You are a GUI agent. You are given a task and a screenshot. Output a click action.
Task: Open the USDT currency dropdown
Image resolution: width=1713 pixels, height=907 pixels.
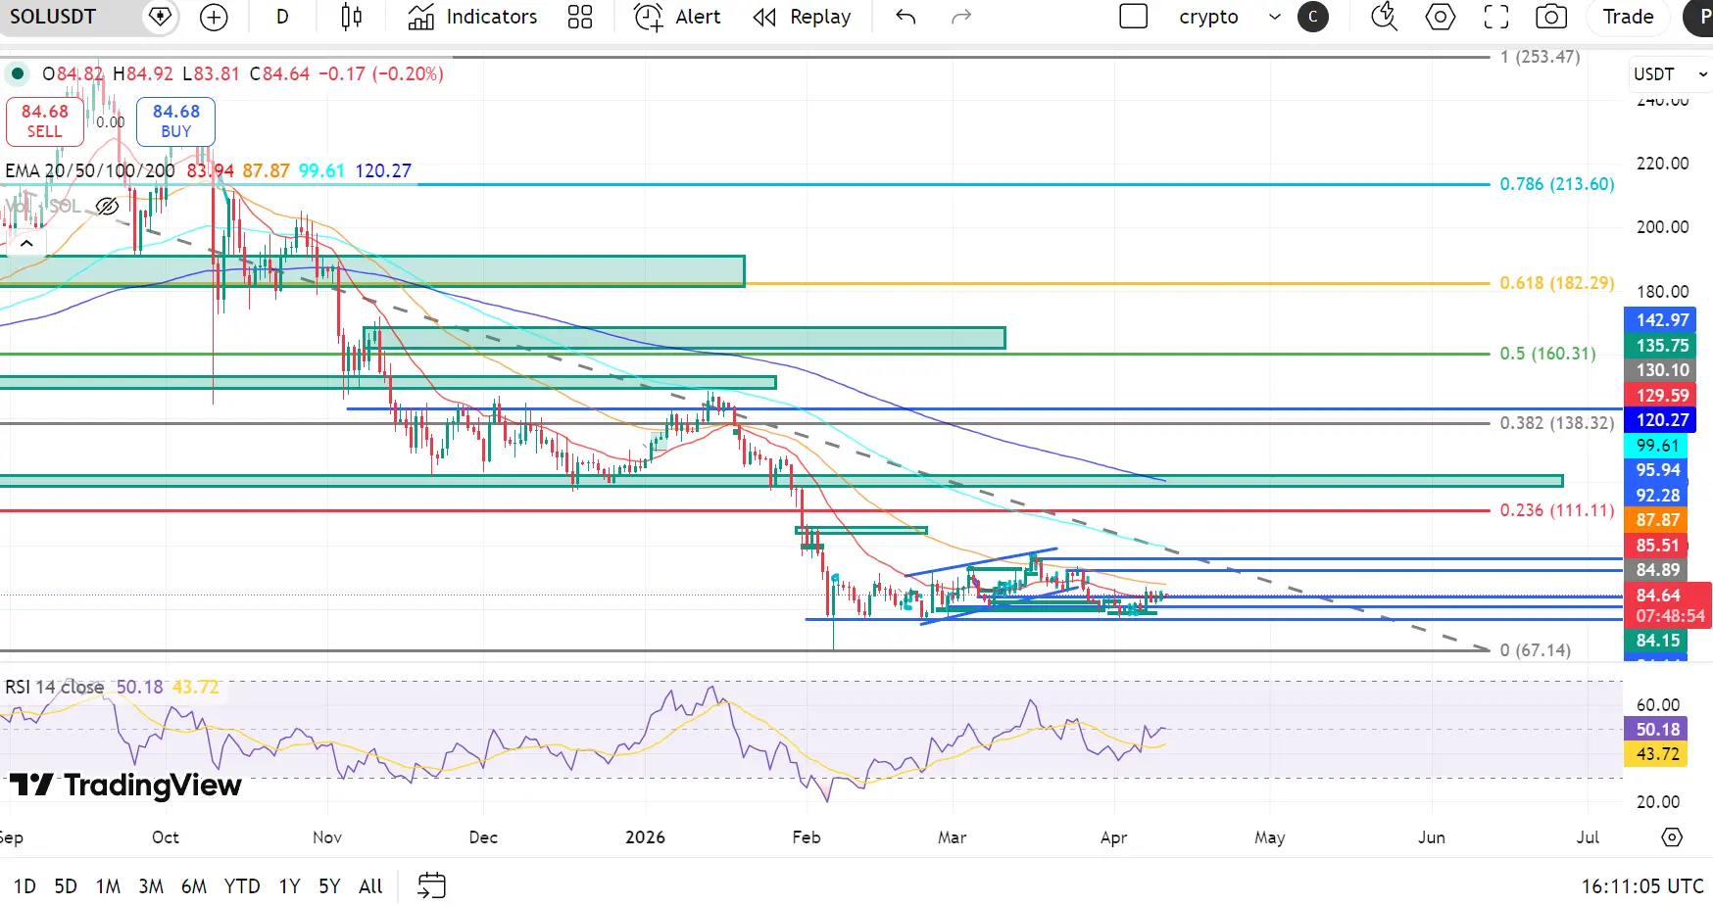(1670, 74)
